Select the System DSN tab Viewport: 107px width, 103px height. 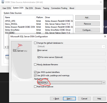18,8
